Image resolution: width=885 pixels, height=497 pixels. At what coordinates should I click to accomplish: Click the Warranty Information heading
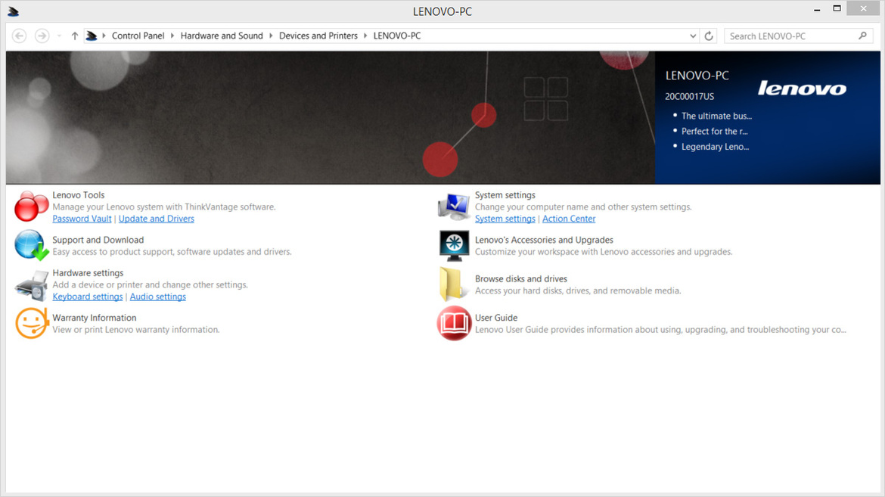[95, 318]
